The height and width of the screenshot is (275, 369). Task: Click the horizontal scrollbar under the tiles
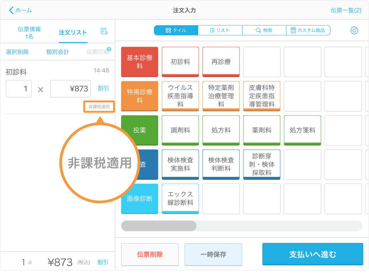click(x=159, y=226)
